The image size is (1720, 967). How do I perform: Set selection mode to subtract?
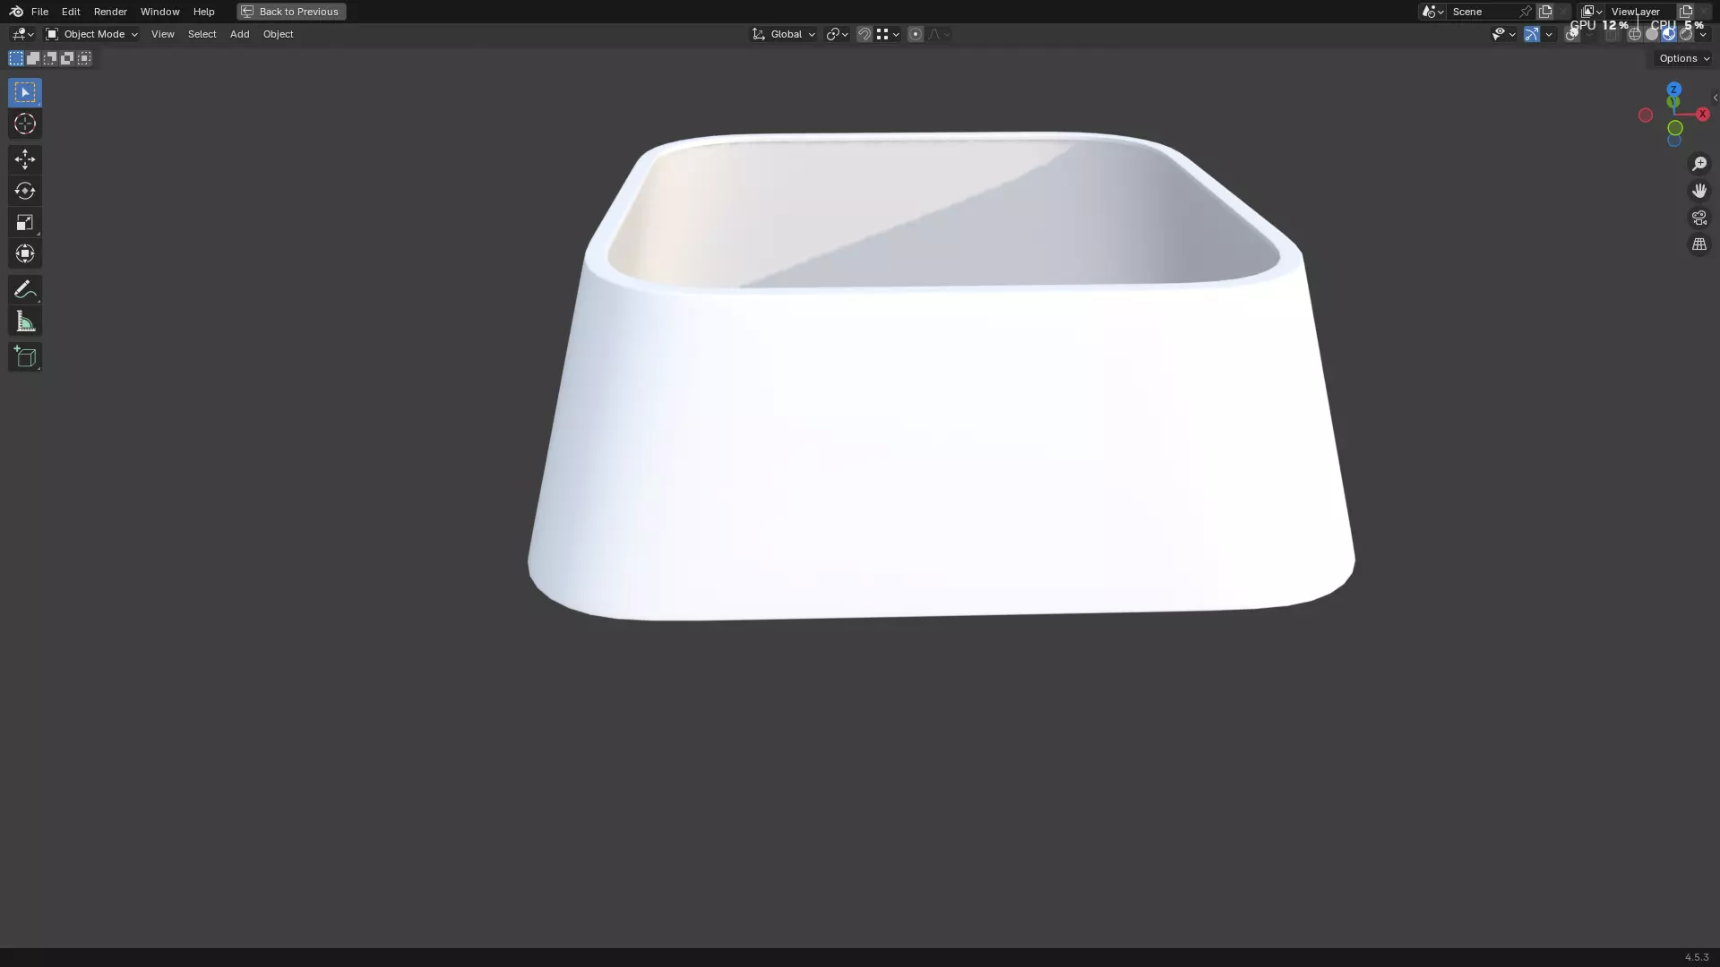[50, 58]
